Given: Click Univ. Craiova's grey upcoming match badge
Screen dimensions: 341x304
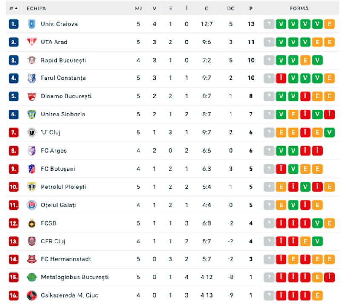Looking at the screenshot, I should click(269, 24).
